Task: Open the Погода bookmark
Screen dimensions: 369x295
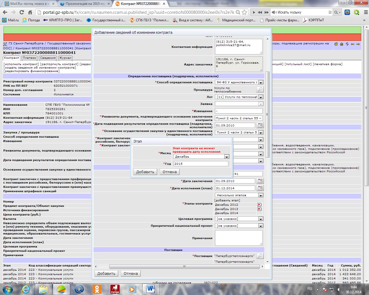Action: pyautogui.click(x=31, y=20)
